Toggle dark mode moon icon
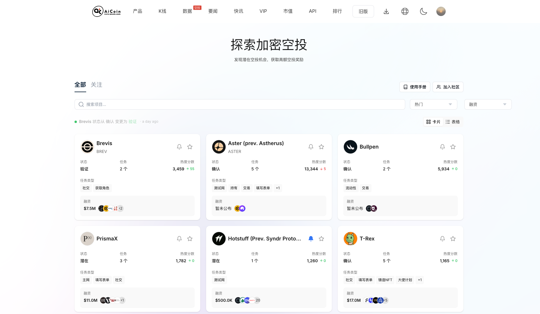The width and height of the screenshot is (540, 314). [424, 11]
